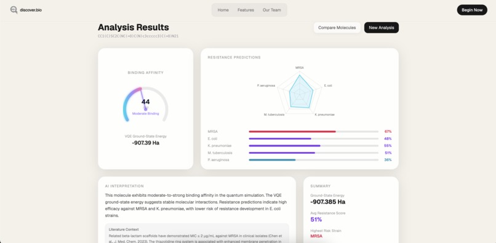Click the Highest Risk Strain MRSA value
496x243 pixels.
click(317, 236)
